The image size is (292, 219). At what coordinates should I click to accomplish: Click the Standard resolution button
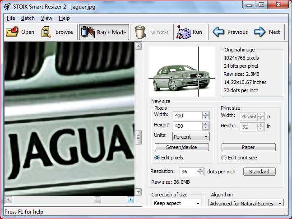(259, 172)
